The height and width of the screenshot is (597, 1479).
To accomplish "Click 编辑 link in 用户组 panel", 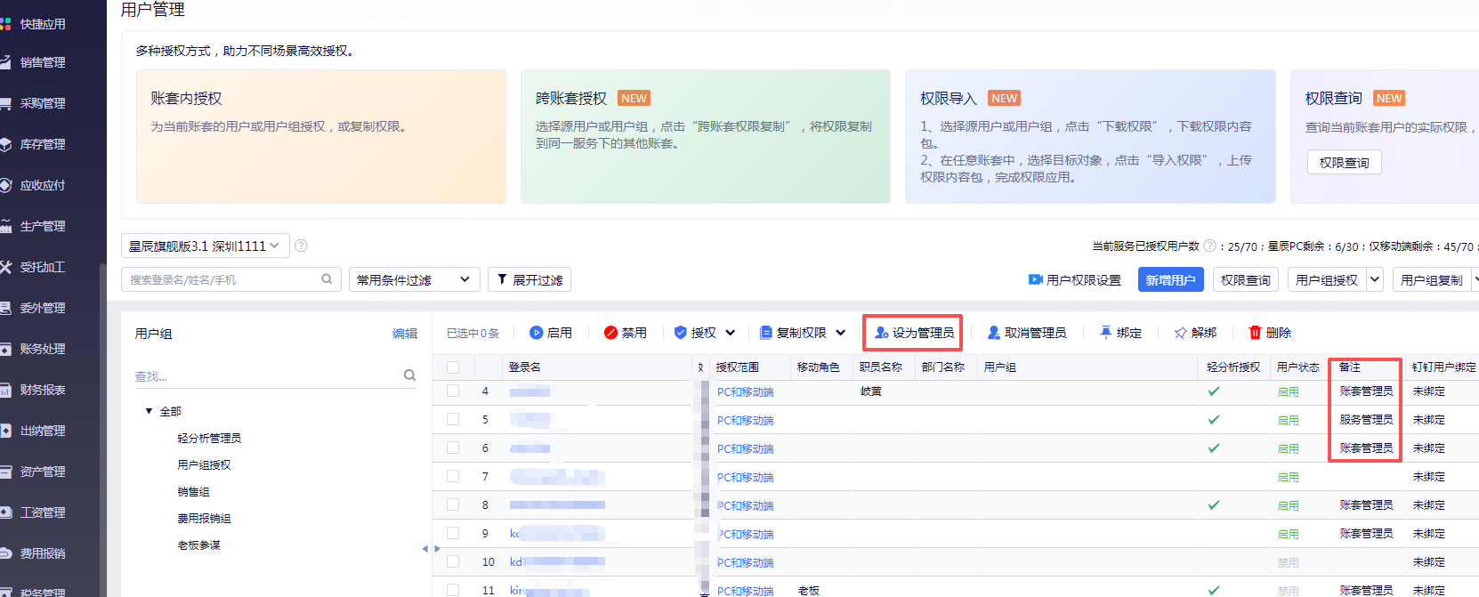I will tap(405, 334).
